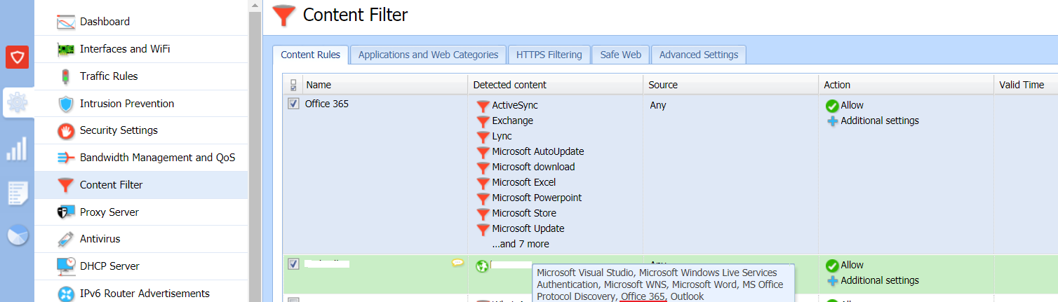Click the Valid Time column header

coord(1026,85)
